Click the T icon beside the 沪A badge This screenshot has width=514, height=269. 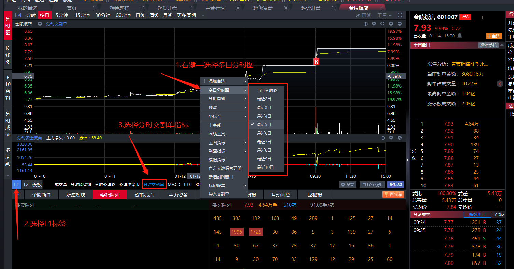click(x=483, y=18)
